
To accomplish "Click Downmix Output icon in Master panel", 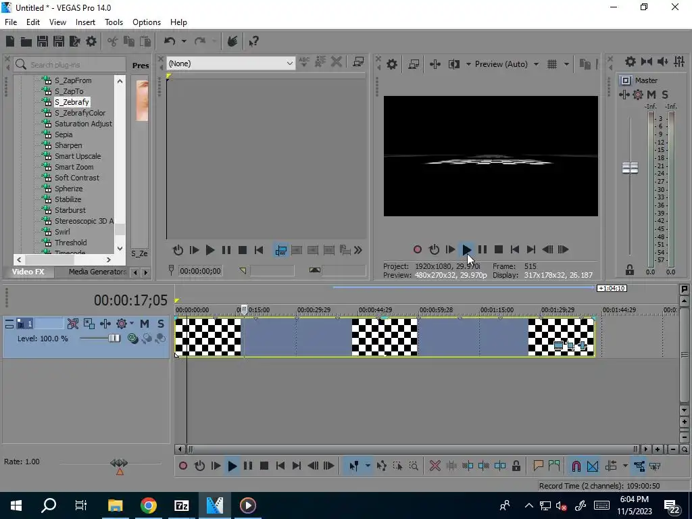I will [647, 61].
